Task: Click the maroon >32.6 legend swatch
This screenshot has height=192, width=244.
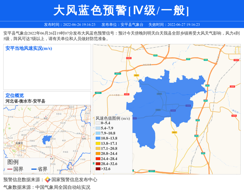Action: [x=98, y=169]
